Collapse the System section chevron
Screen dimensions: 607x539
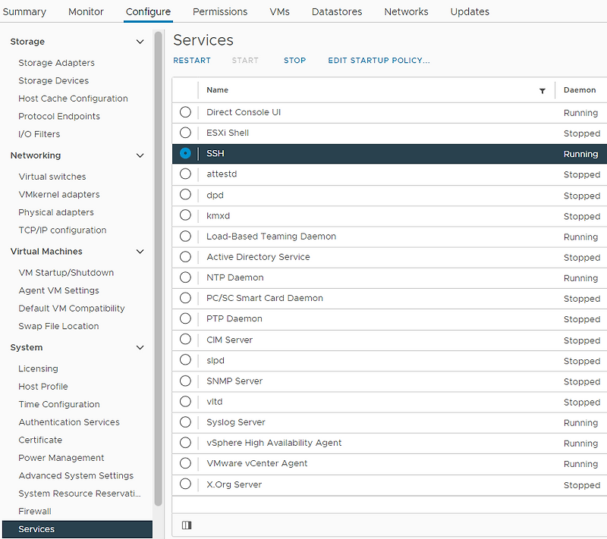coord(140,348)
